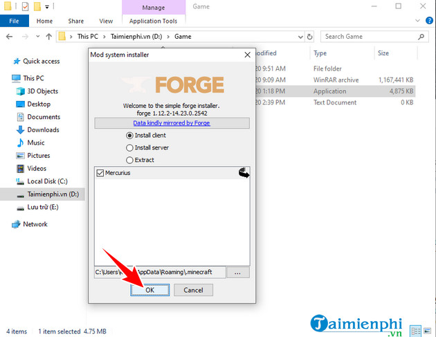Click This PC in the address bar
Viewport: 436px width, 337px height.
click(88, 37)
